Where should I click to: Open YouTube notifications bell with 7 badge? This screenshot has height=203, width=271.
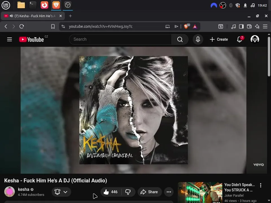pyautogui.click(x=240, y=39)
